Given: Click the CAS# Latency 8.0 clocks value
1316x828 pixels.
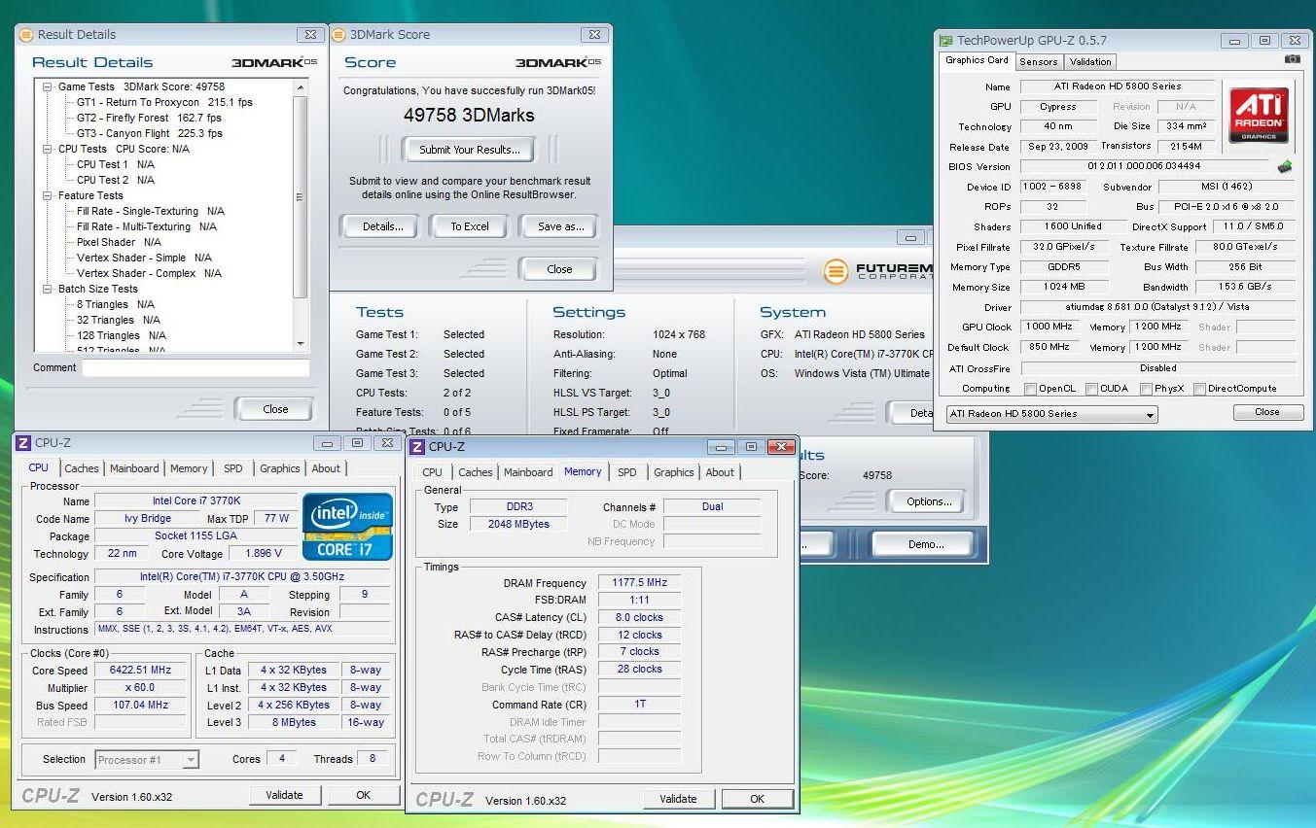Looking at the screenshot, I should pyautogui.click(x=639, y=618).
